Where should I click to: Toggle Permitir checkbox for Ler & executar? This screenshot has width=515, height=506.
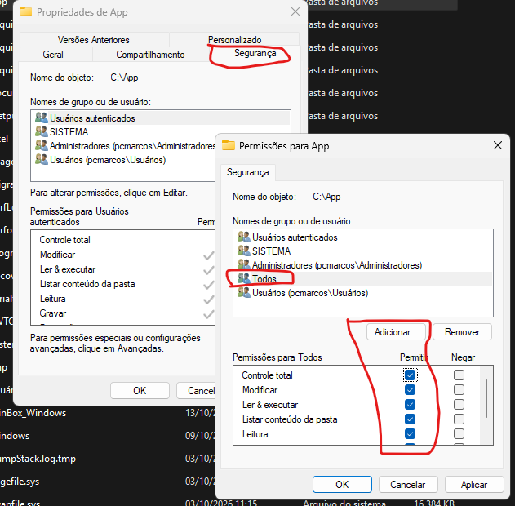[411, 405]
